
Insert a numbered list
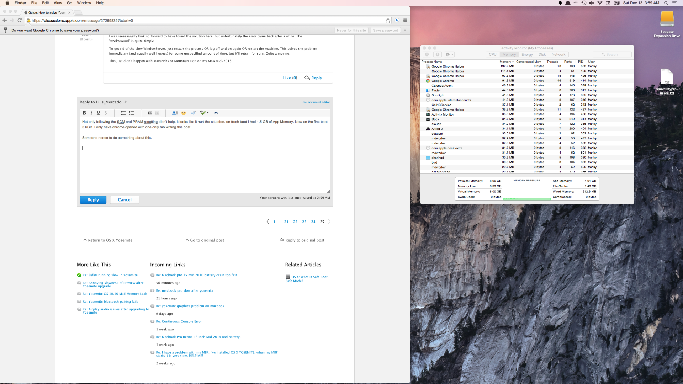point(132,113)
